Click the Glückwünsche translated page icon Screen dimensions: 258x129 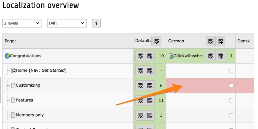(x=171, y=56)
